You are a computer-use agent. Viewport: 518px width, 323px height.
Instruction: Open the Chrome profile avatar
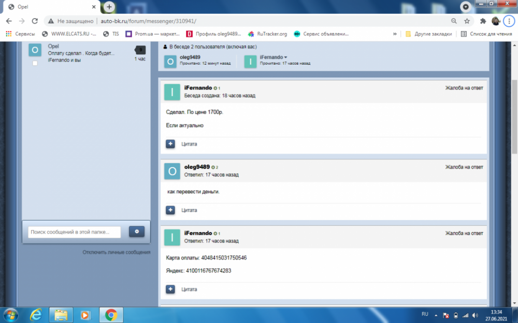coord(496,21)
